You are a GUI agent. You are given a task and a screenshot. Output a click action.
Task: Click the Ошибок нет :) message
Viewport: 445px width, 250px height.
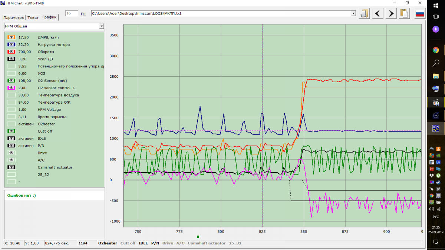pos(22,195)
